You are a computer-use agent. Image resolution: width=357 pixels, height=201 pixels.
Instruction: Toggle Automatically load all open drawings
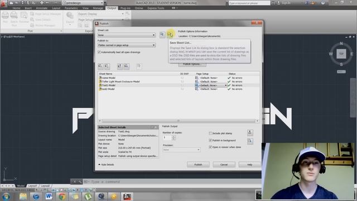coord(99,52)
